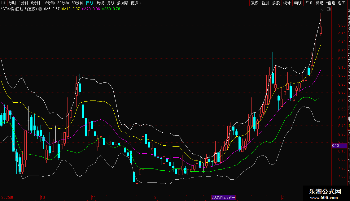The height and width of the screenshot is (201, 350).
Task: Click the 9.00 price axis label
Action: tap(342, 75)
